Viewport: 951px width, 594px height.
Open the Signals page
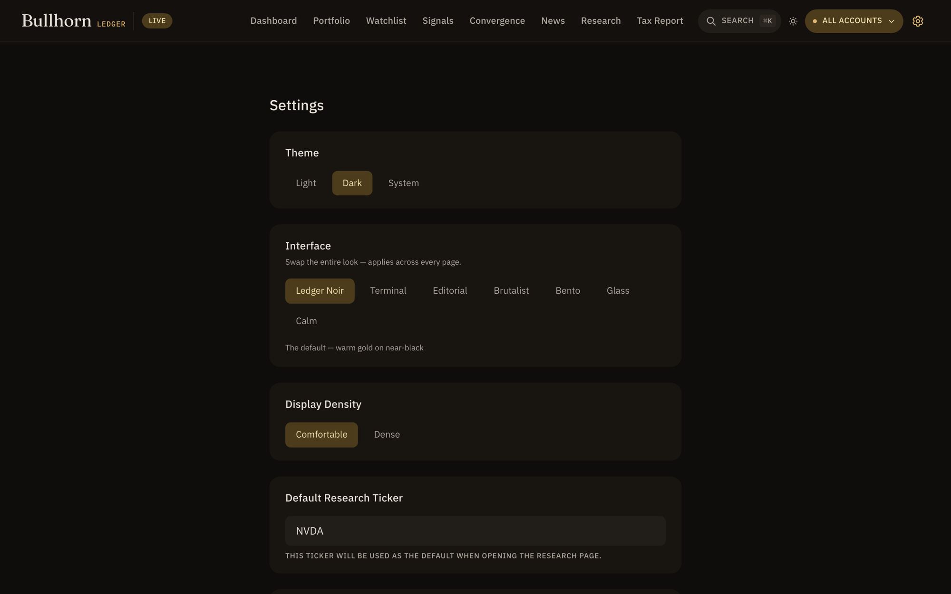(438, 21)
